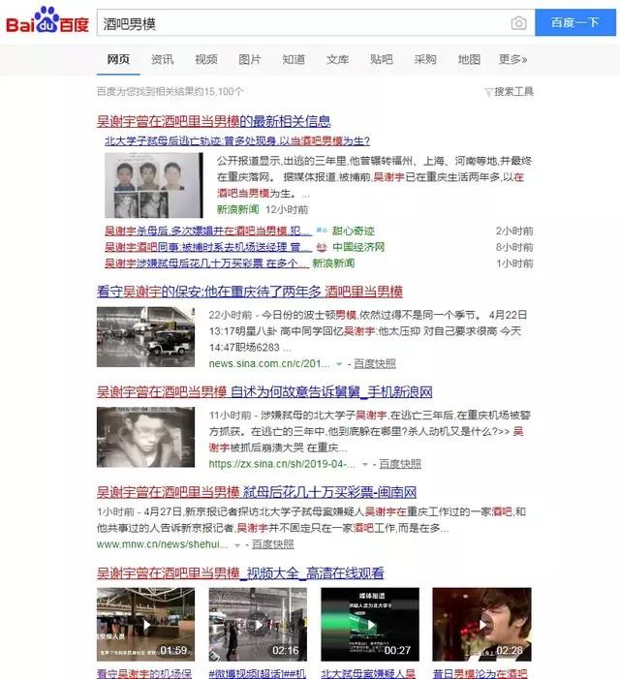Screen dimensions: 620x679
Task: Open the 更多 tab dropdown
Action: click(x=512, y=59)
